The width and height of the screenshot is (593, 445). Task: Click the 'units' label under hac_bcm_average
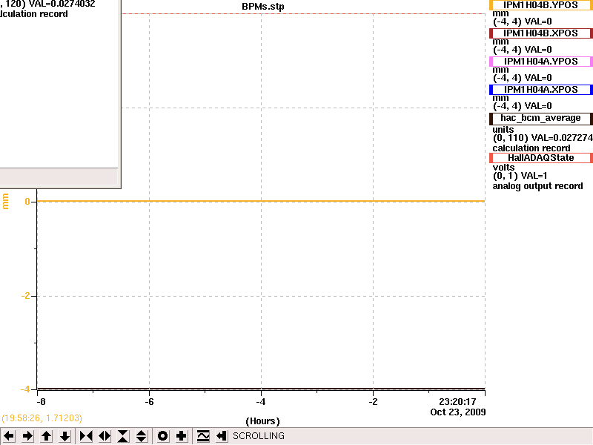coord(503,129)
